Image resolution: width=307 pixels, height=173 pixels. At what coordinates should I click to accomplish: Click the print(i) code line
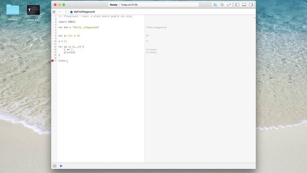[x=70, y=52]
